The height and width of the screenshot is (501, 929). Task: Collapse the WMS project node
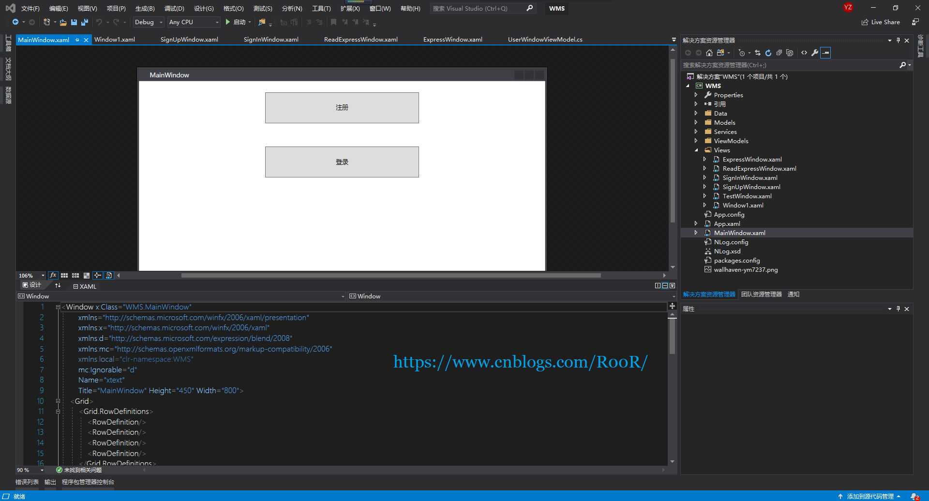688,86
